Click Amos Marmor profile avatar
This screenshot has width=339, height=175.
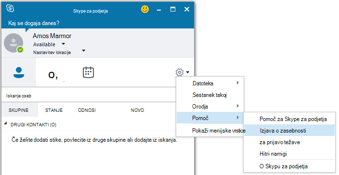13,43
